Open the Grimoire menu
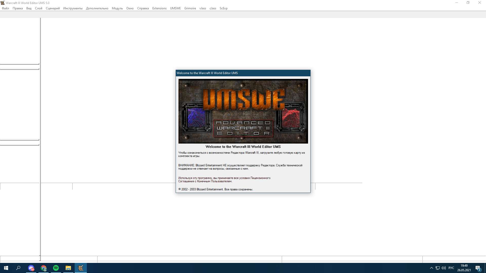Screen dimensions: 486x273 (x=190, y=8)
